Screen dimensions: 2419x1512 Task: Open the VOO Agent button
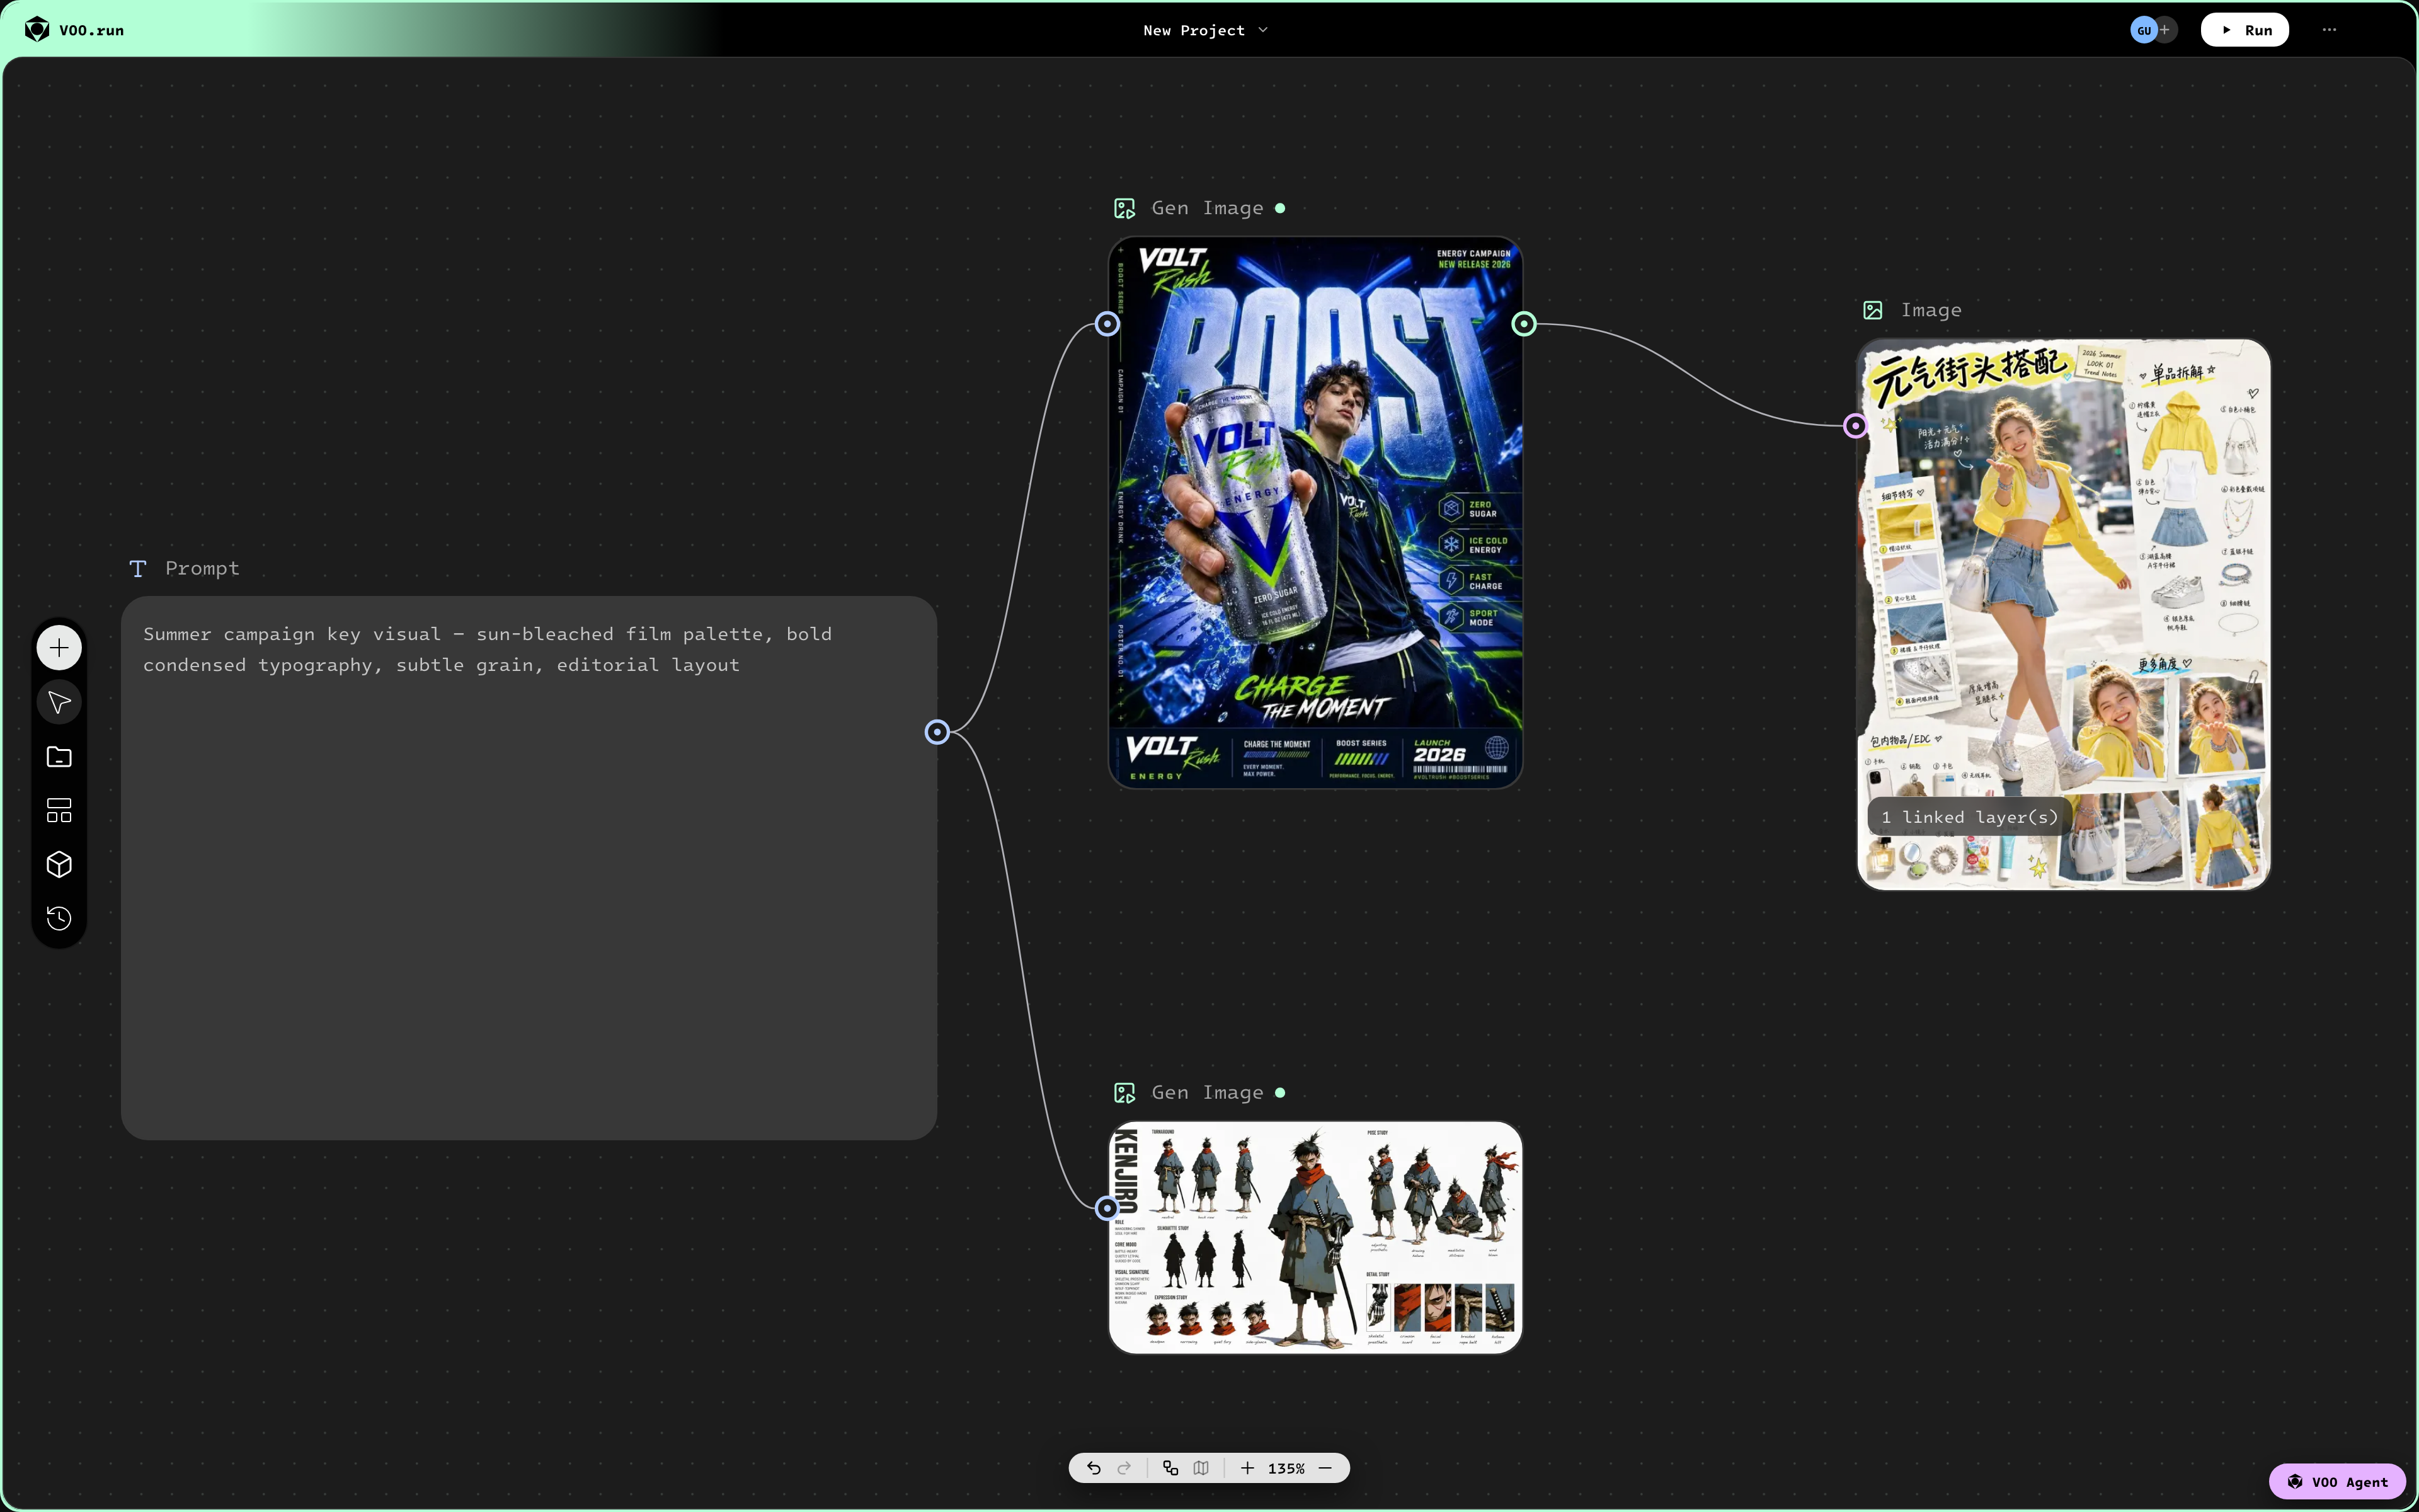click(x=2337, y=1482)
